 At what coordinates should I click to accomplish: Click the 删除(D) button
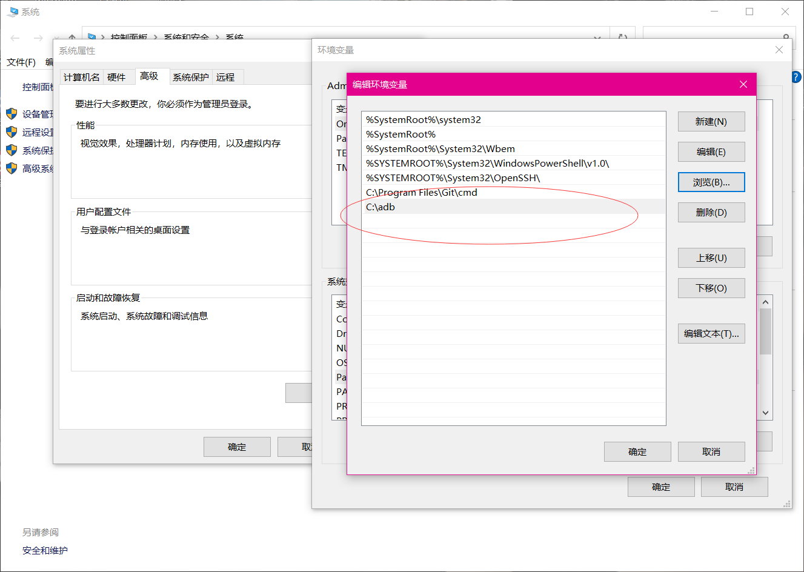tap(711, 212)
